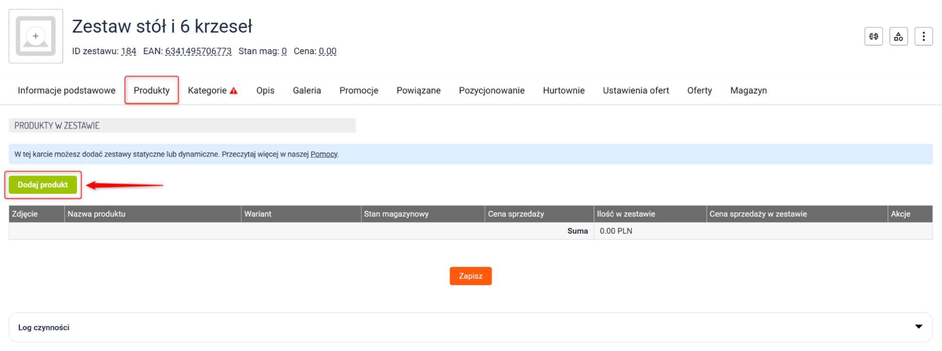Open the Produkty tab
Screen dimensions: 942x351
tap(151, 90)
